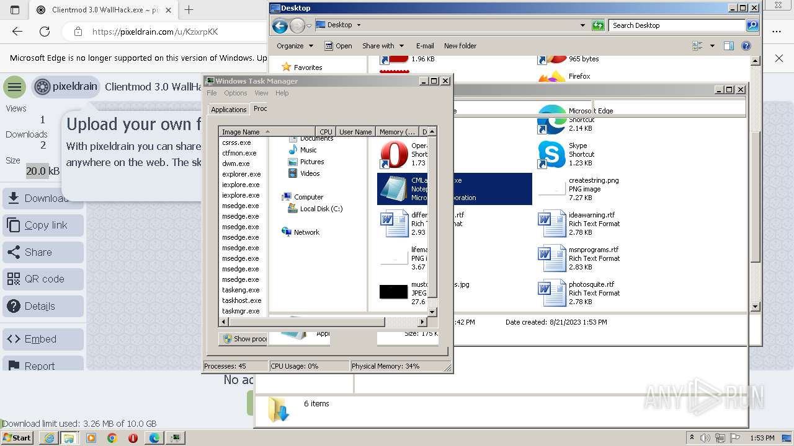This screenshot has width=794, height=446.
Task: Select Network in navigation tree
Action: tap(300, 232)
